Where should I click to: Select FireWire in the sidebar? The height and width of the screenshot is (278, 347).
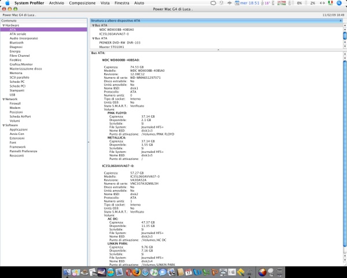16,60
